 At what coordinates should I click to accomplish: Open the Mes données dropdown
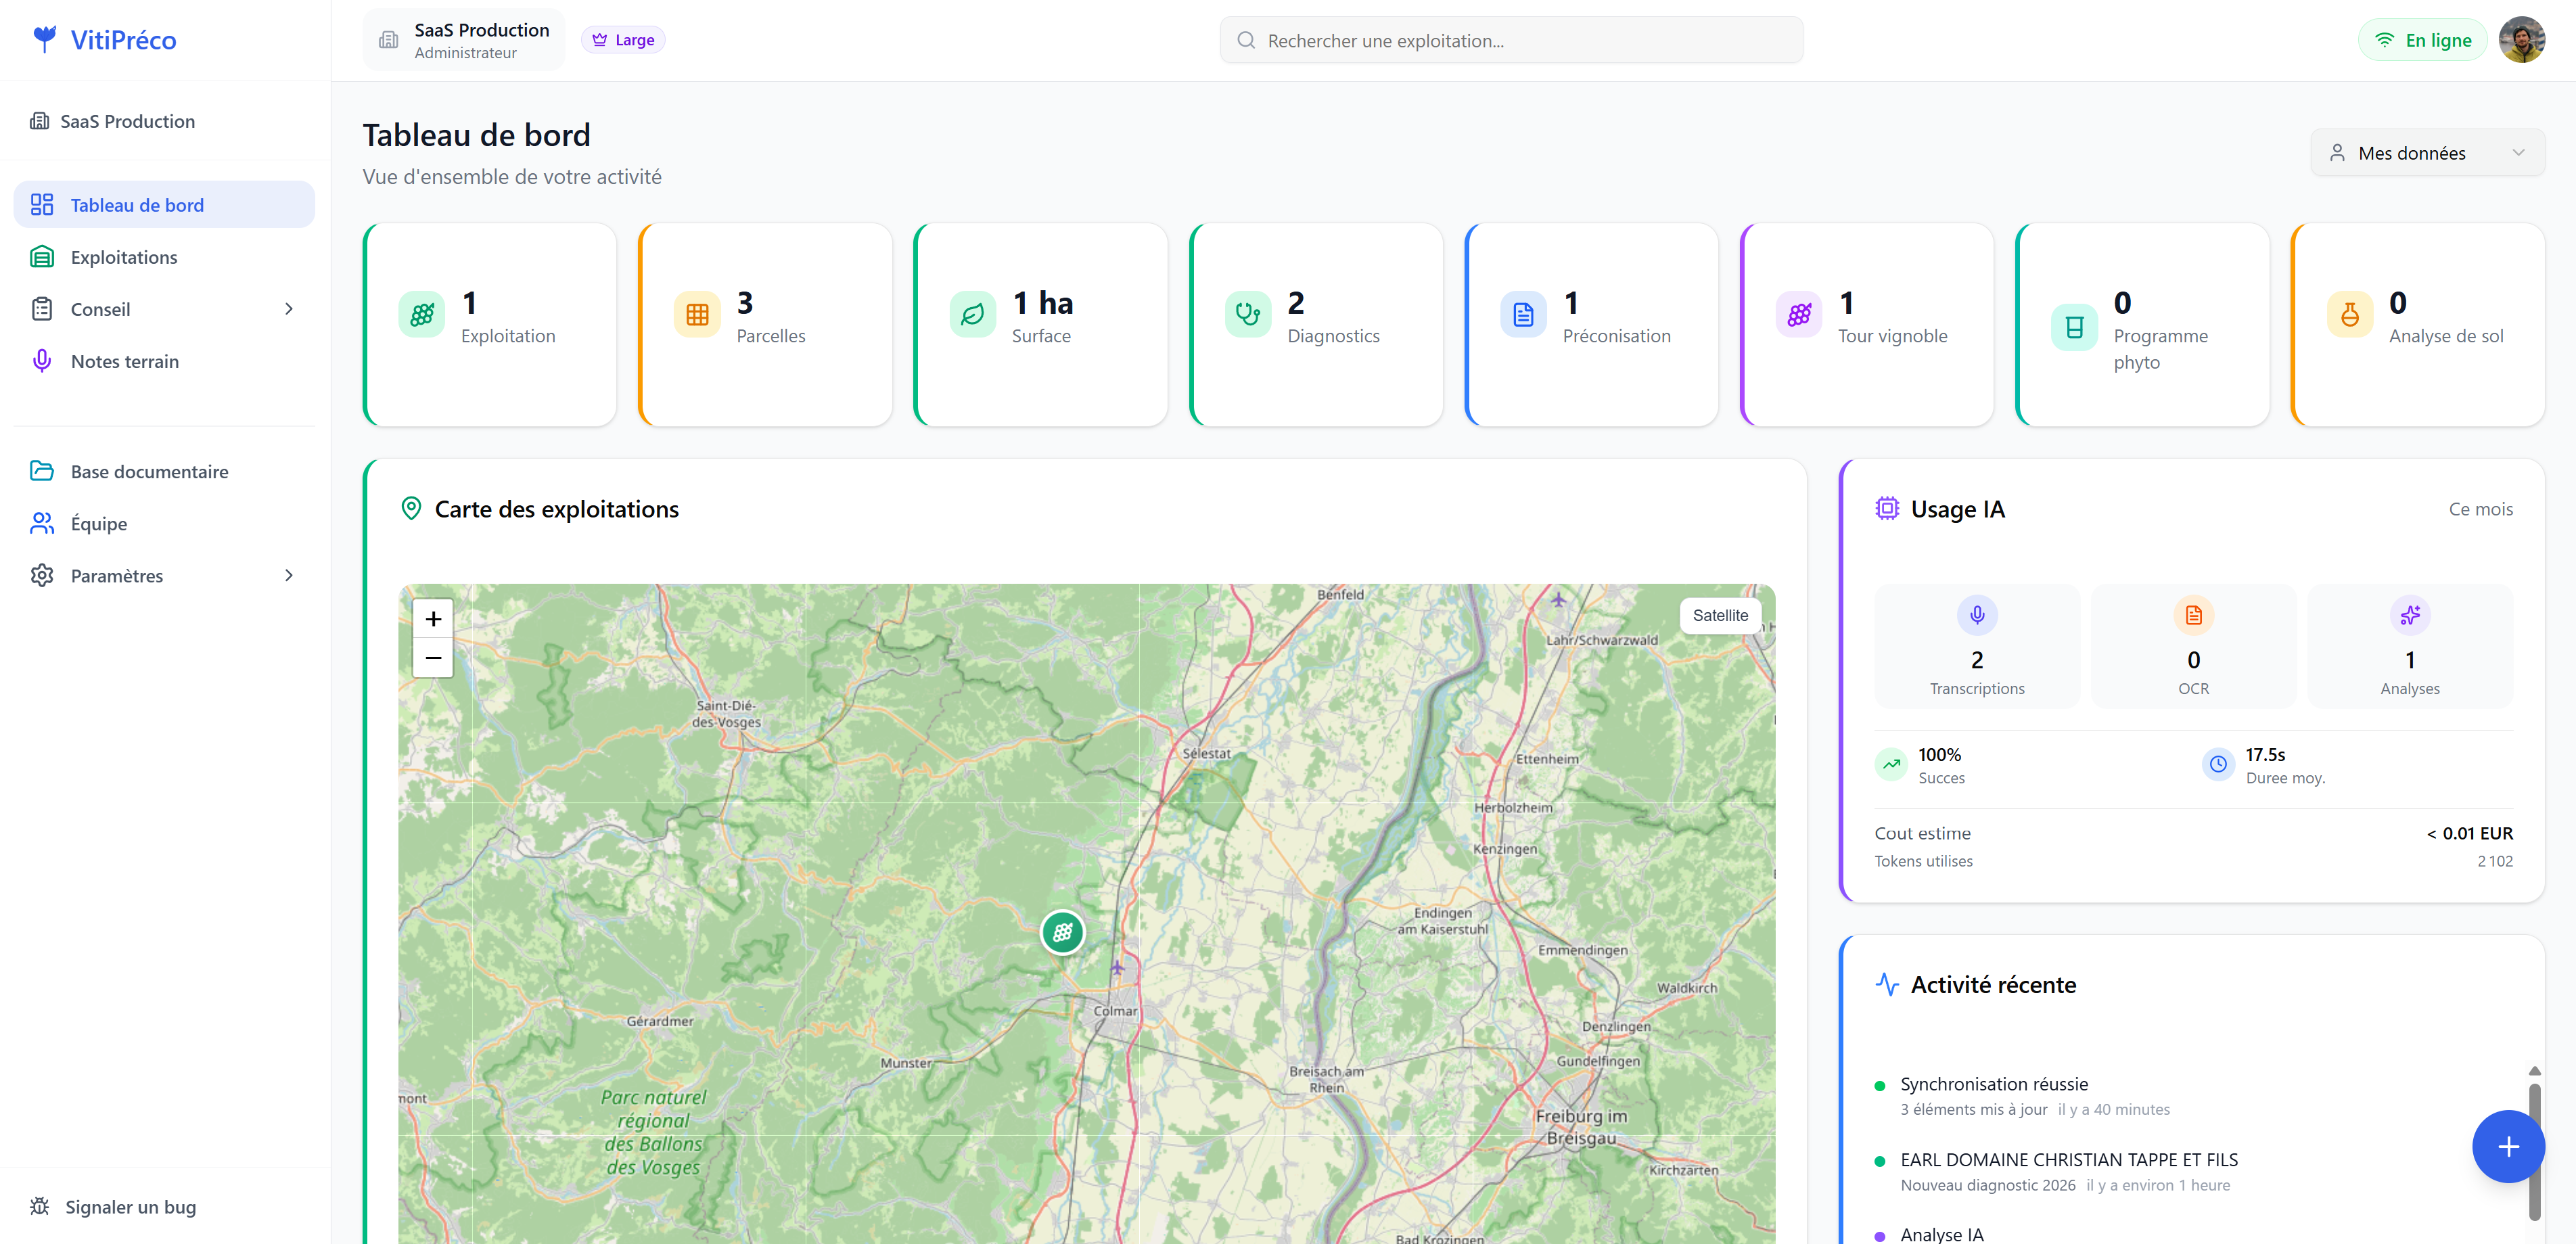(x=2426, y=153)
